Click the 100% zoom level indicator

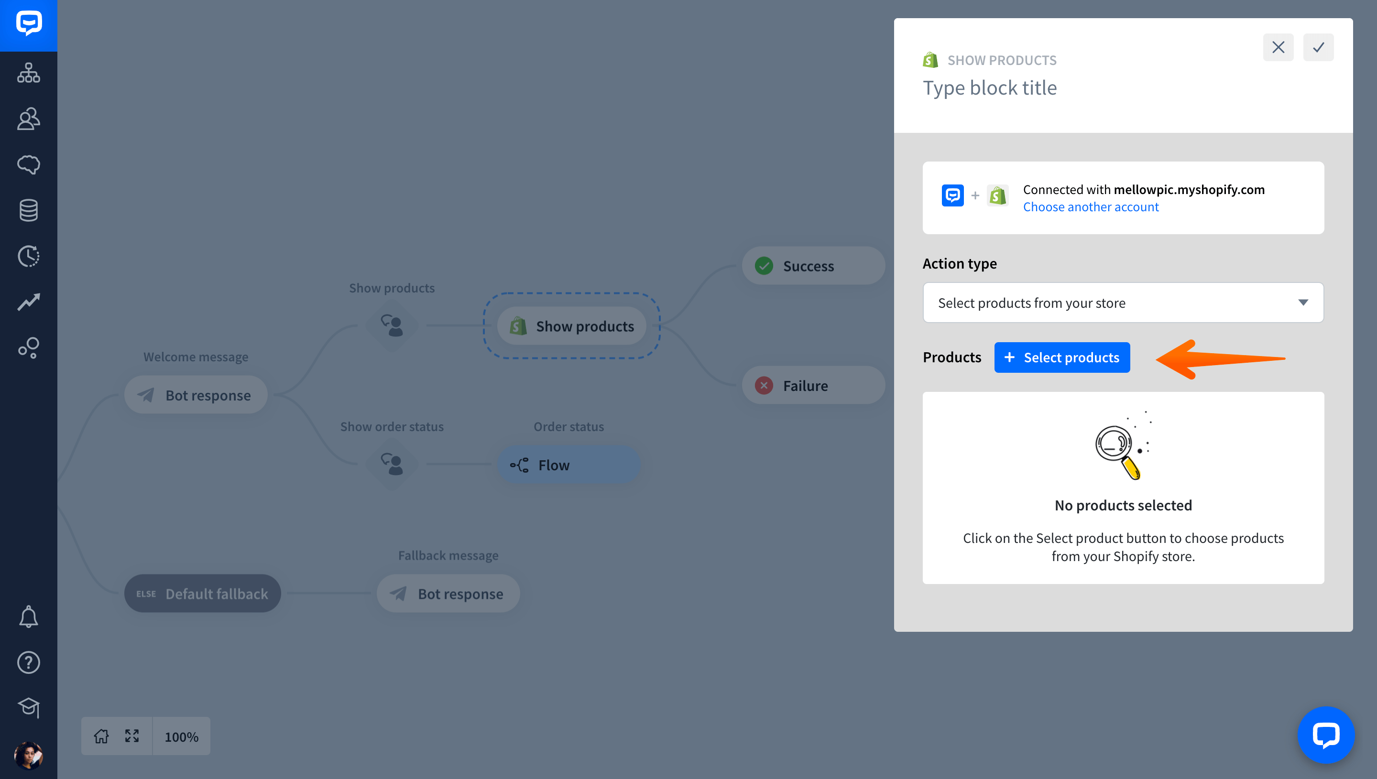pos(181,737)
